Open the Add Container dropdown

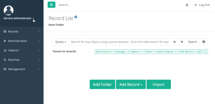pos(167,52)
